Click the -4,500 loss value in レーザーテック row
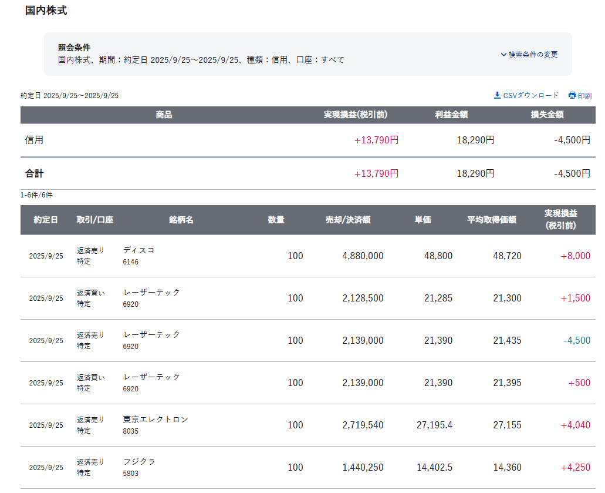Viewport: 605px width, 493px height. (576, 341)
